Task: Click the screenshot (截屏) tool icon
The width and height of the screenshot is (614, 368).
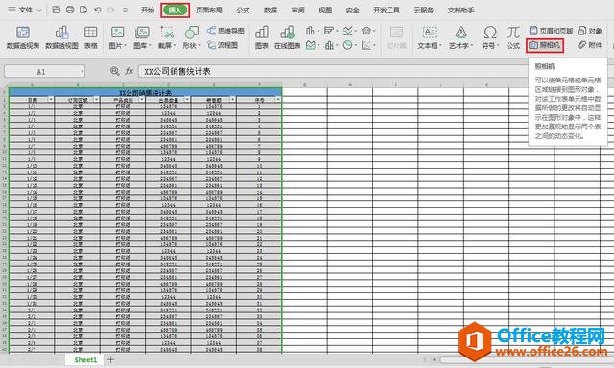Action: point(167,33)
